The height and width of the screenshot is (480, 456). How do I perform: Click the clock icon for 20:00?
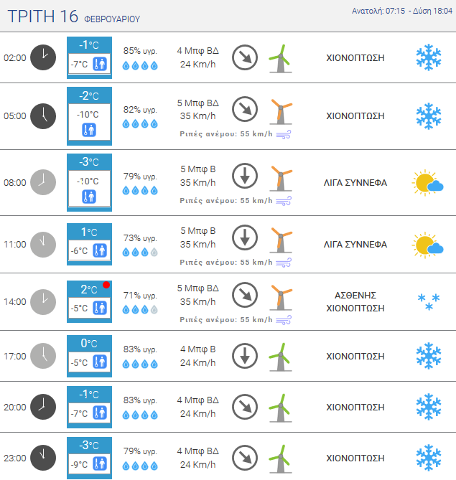(x=42, y=406)
